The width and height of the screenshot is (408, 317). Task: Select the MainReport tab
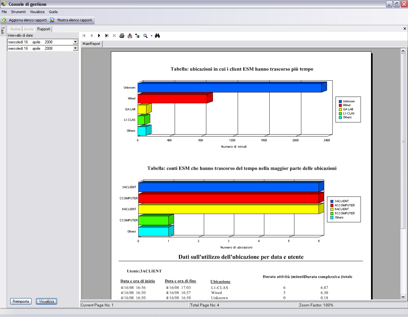91,44
